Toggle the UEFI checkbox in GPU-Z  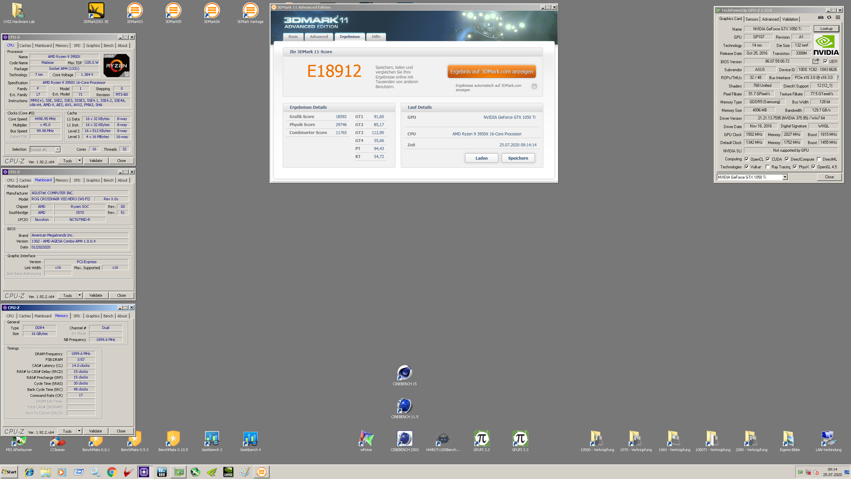click(x=825, y=61)
